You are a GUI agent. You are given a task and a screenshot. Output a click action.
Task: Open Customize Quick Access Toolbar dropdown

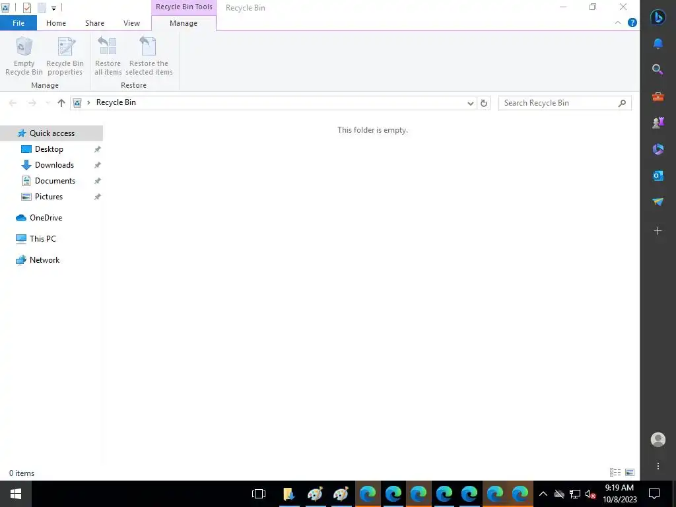pyautogui.click(x=53, y=8)
